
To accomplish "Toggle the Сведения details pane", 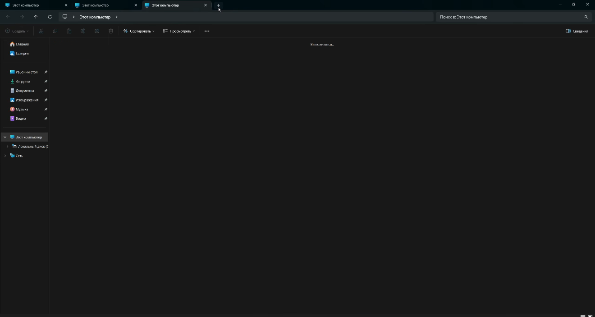I will coord(577,31).
